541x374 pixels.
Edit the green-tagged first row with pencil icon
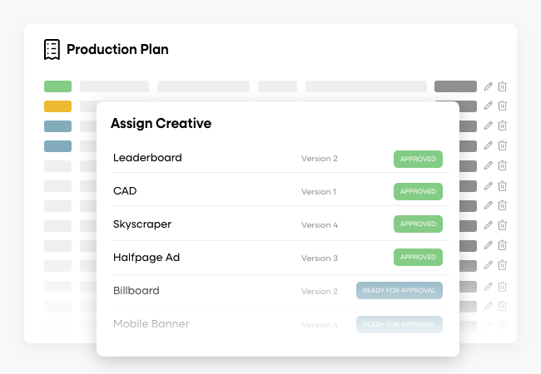point(489,86)
